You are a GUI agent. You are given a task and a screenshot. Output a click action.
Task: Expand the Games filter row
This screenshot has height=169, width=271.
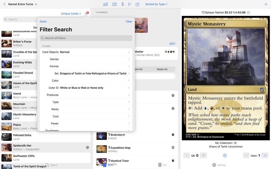(86, 59)
